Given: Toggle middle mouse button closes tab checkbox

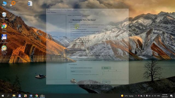Looking at the screenshot, I should point(71,27).
